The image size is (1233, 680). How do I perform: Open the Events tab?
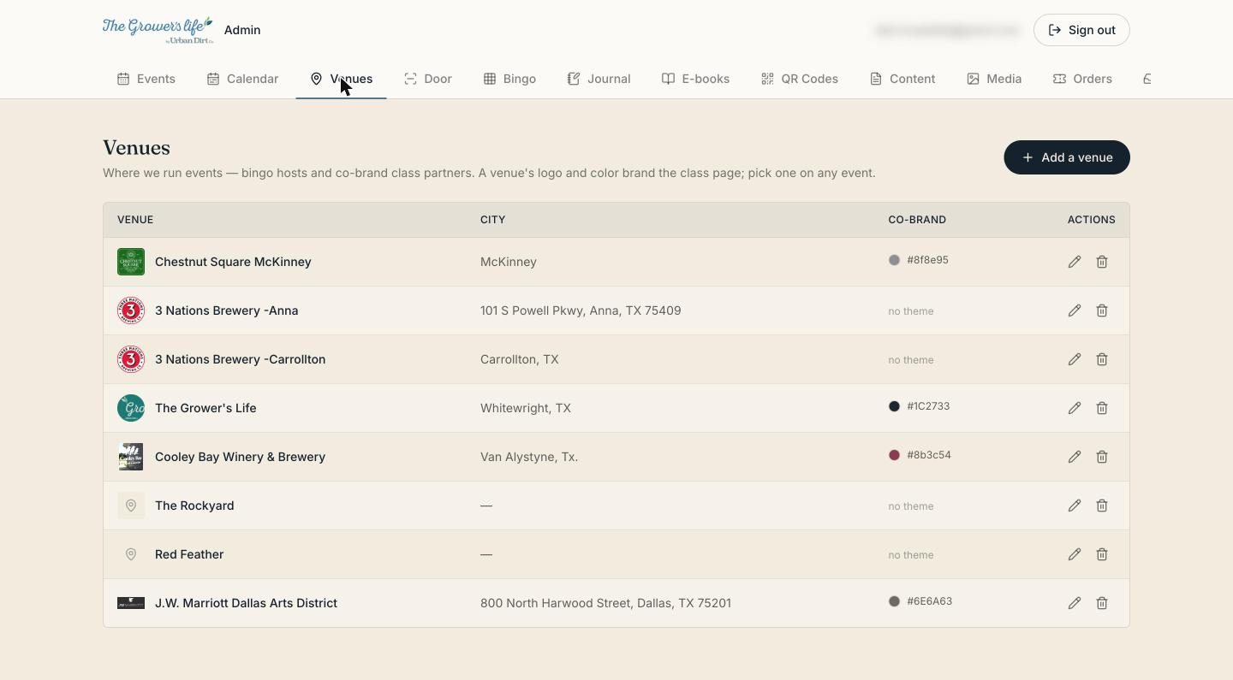(146, 79)
